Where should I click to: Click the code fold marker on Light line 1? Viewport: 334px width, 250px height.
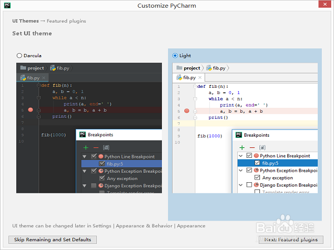[x=195, y=86]
